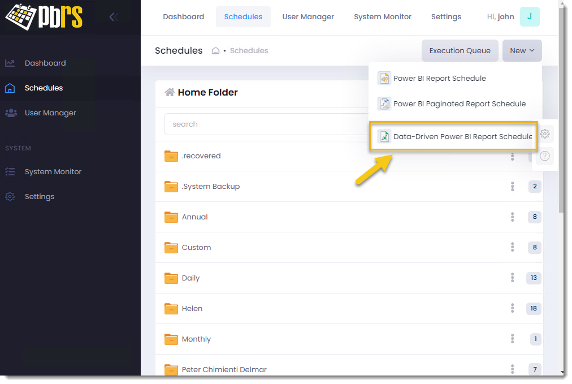
Task: Open the floating help question icon
Action: coord(545,156)
